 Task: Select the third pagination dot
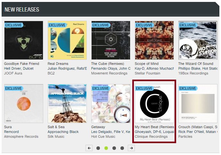click(114, 148)
